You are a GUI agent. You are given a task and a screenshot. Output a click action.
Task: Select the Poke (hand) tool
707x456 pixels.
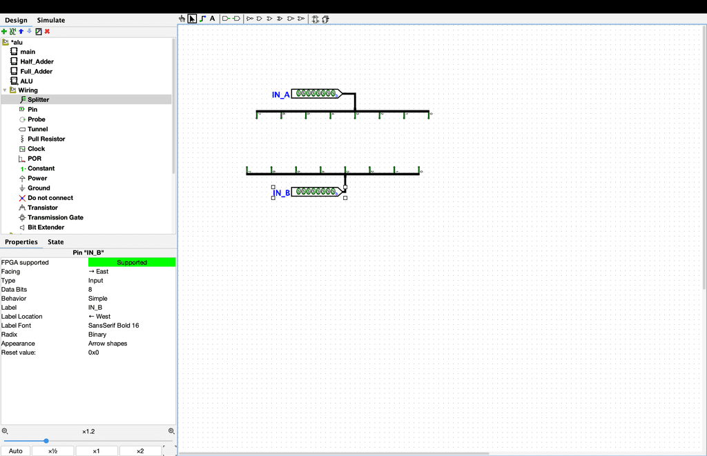pos(182,19)
